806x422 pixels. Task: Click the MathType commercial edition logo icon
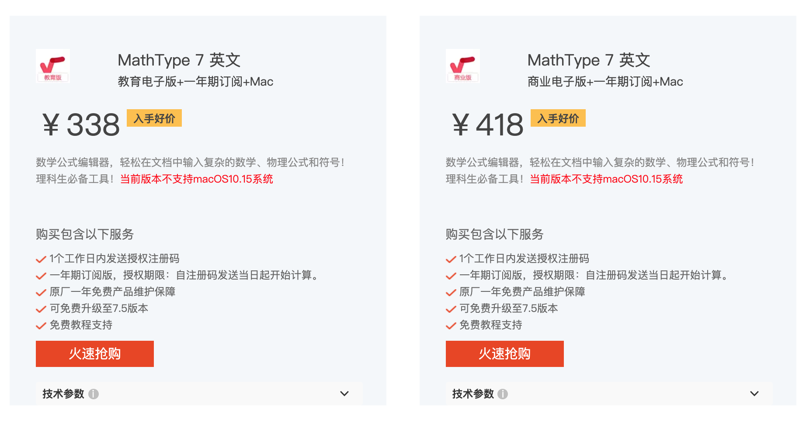coord(463,66)
